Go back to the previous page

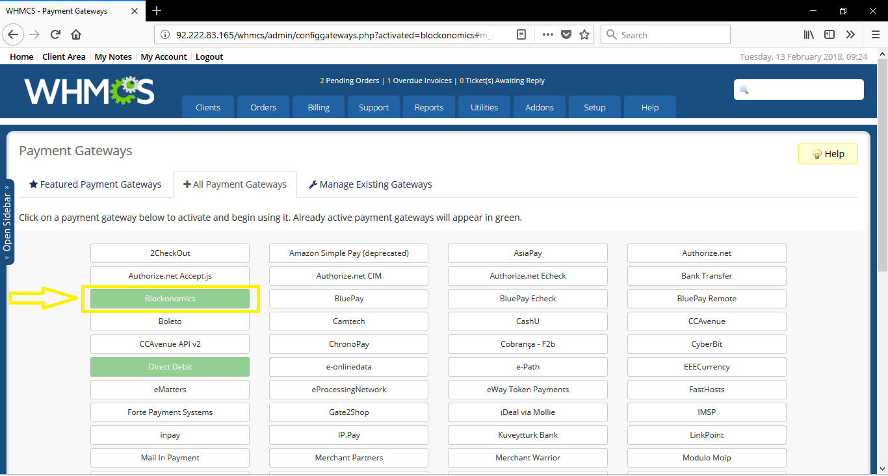tap(14, 34)
